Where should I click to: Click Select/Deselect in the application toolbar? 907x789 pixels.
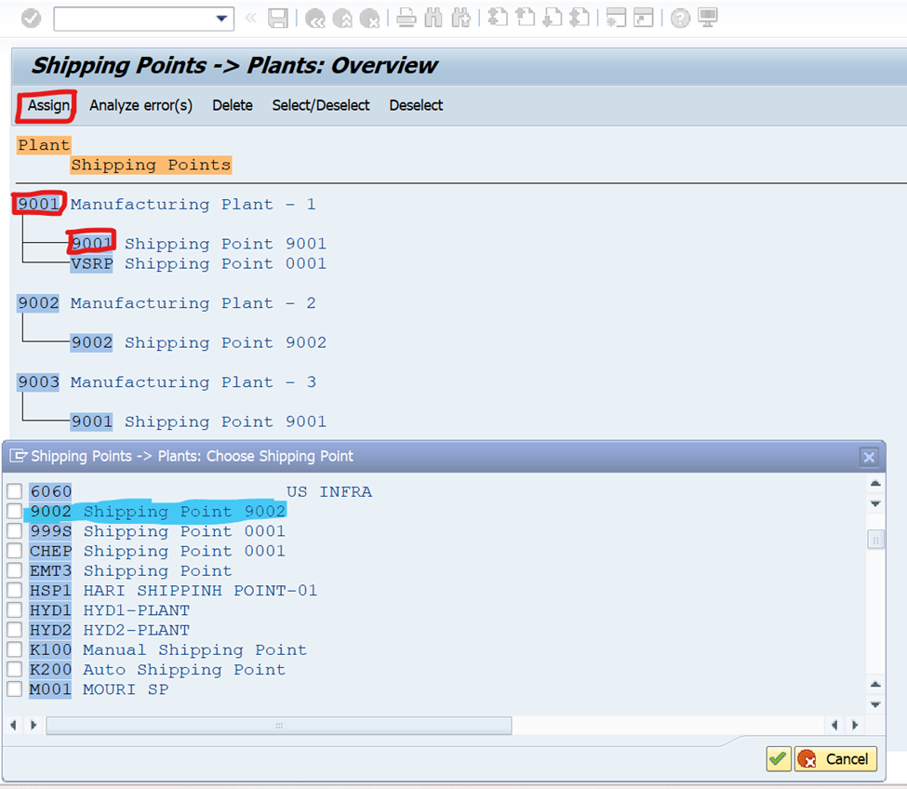(x=321, y=106)
